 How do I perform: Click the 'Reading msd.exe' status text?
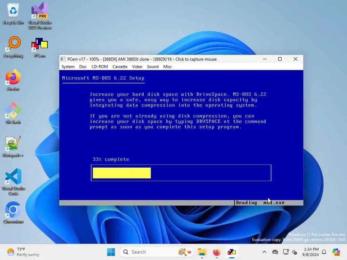[260, 202]
